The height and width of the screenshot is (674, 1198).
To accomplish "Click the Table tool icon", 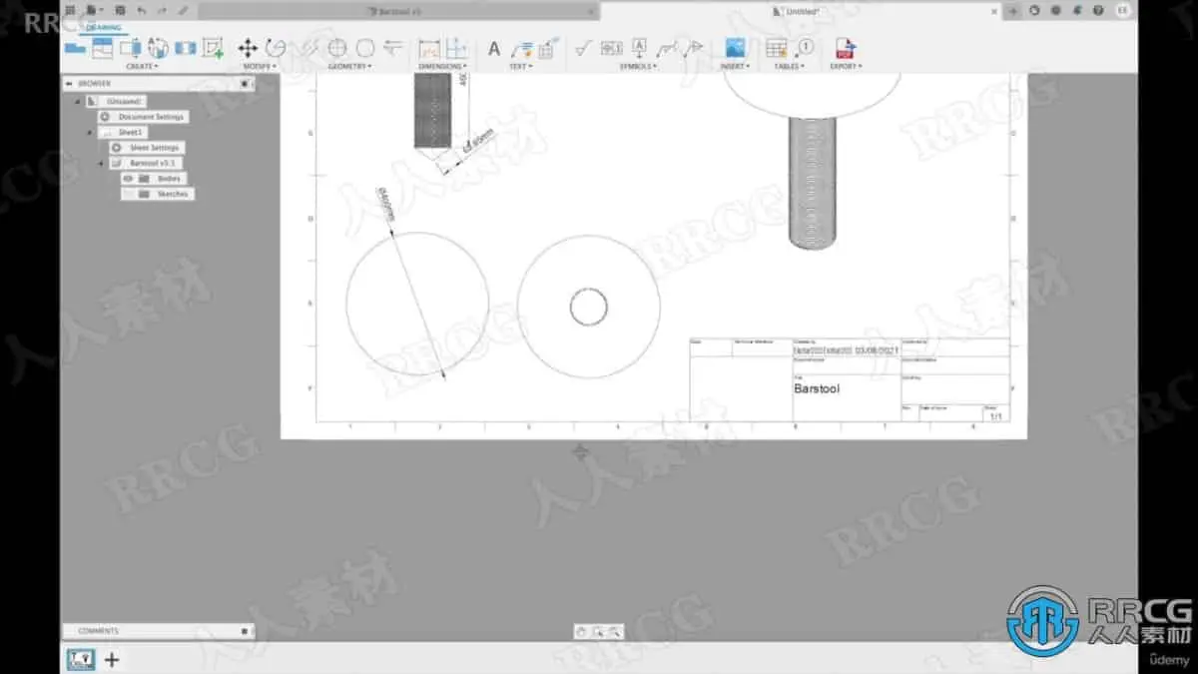I will point(776,47).
